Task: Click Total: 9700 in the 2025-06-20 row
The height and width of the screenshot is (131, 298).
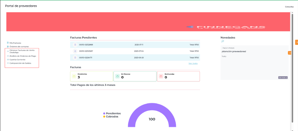Action: click(194, 57)
